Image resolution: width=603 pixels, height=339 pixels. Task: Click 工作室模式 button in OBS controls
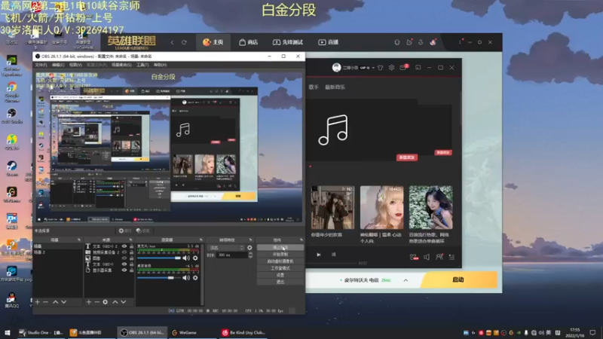pyautogui.click(x=280, y=268)
